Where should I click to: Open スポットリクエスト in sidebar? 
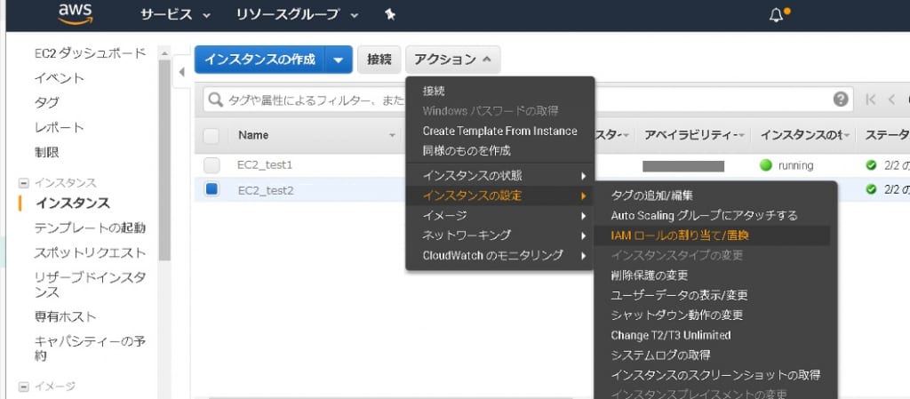click(x=90, y=253)
